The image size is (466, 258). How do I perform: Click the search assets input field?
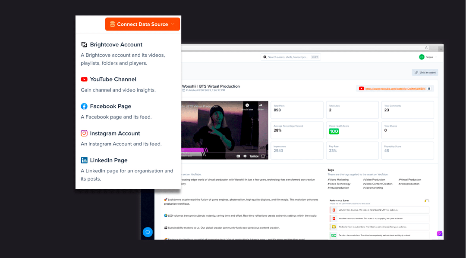291,57
